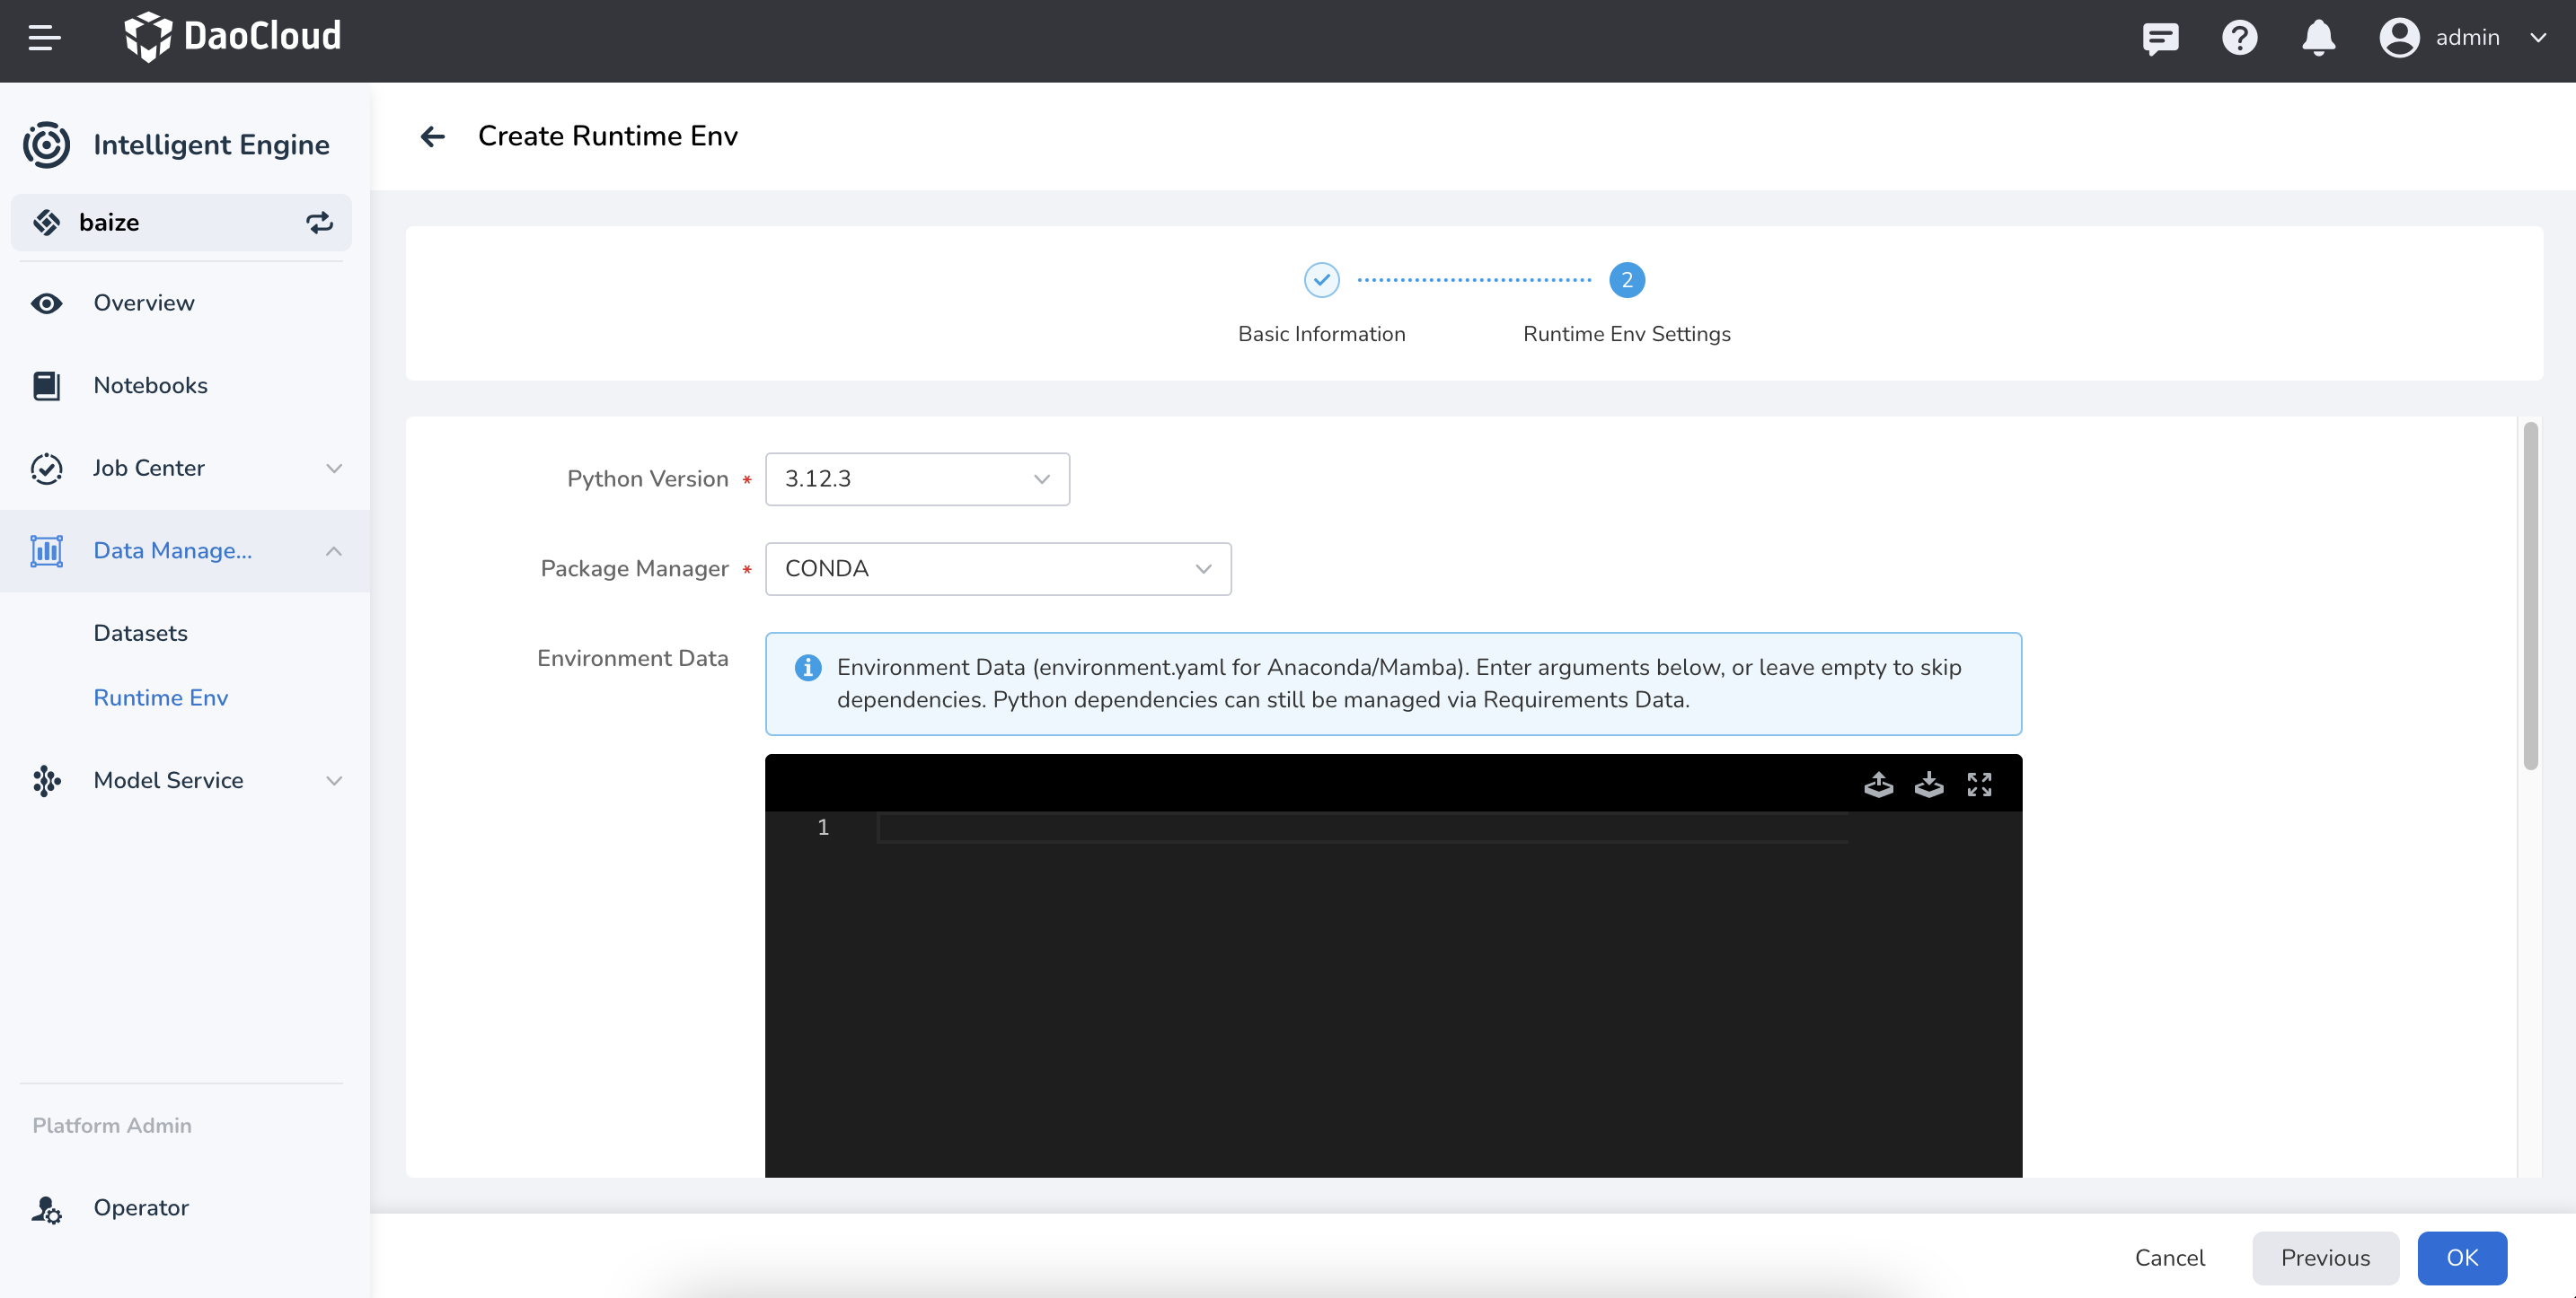Open the Package Manager CONDA dropdown
Viewport: 2576px width, 1298px height.
click(x=997, y=568)
